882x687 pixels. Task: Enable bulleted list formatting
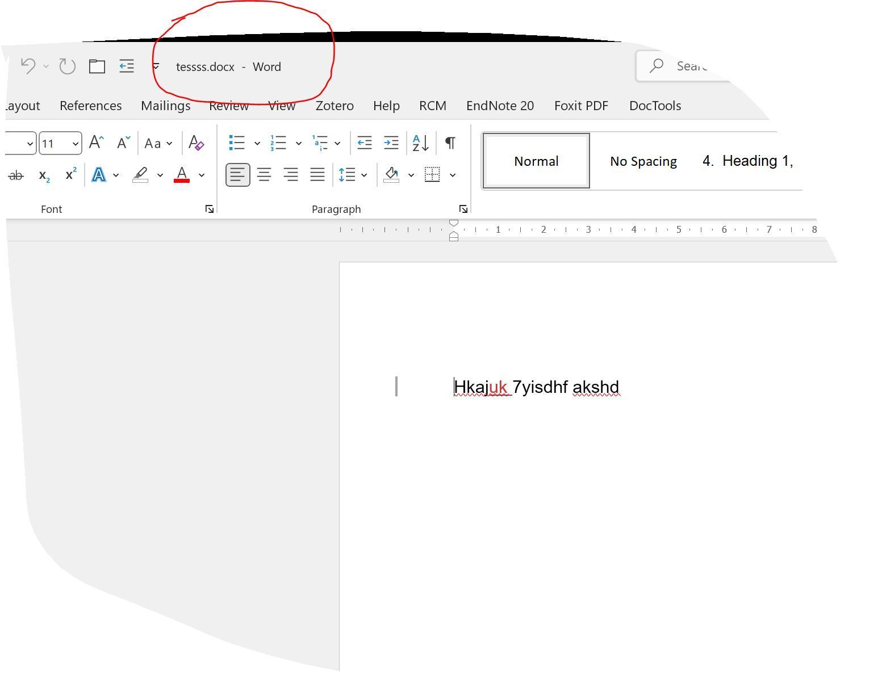[237, 143]
